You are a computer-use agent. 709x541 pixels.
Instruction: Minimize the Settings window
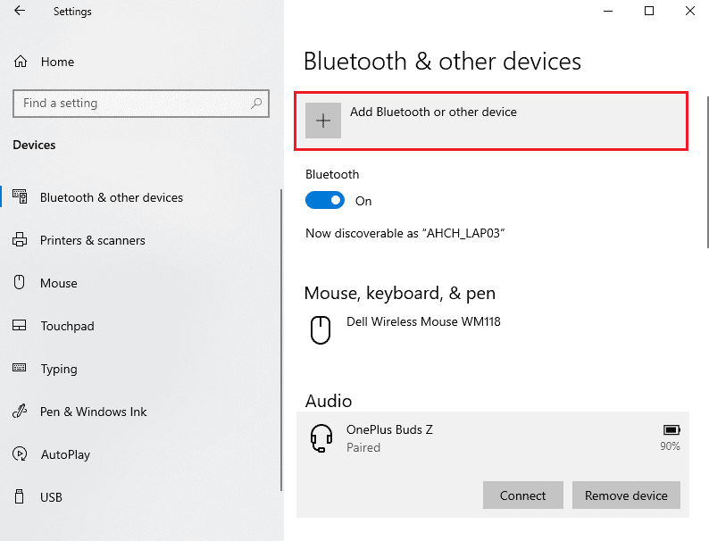(608, 11)
